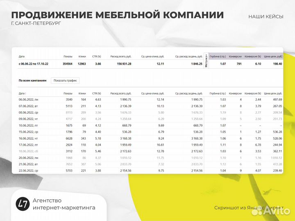
Task: Select row date '09.06.2022, чт'
Action: (28, 119)
